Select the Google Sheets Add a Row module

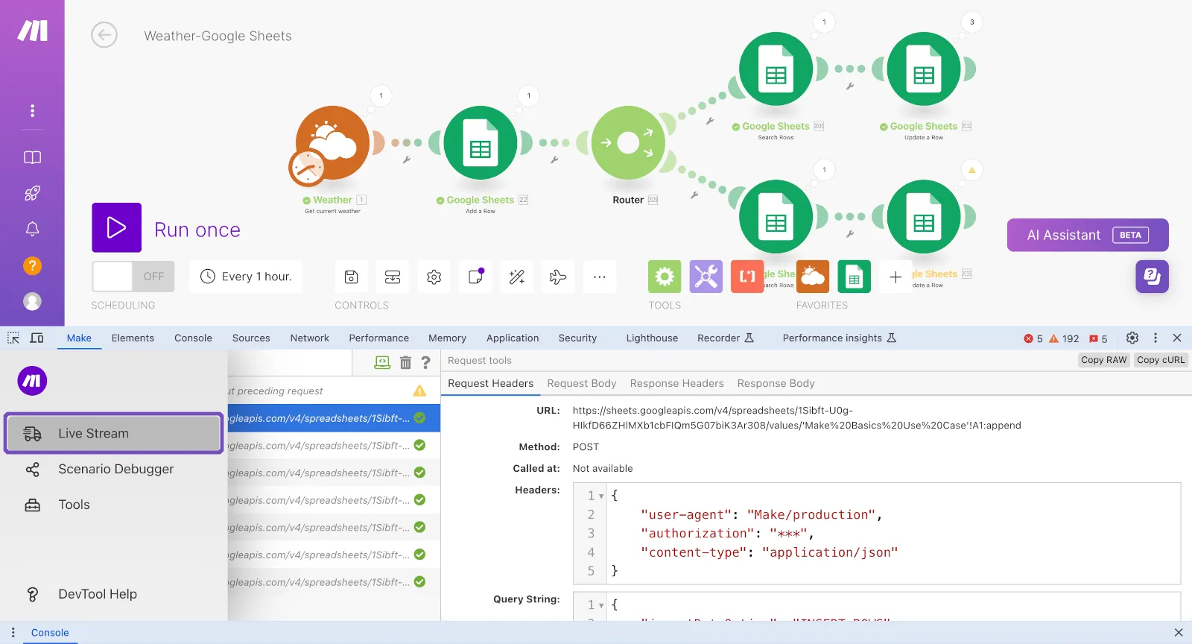(481, 143)
